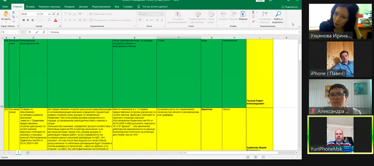Screen dimensions: 374x166
Task: Click the name box showing F3
Action: coord(10,32)
